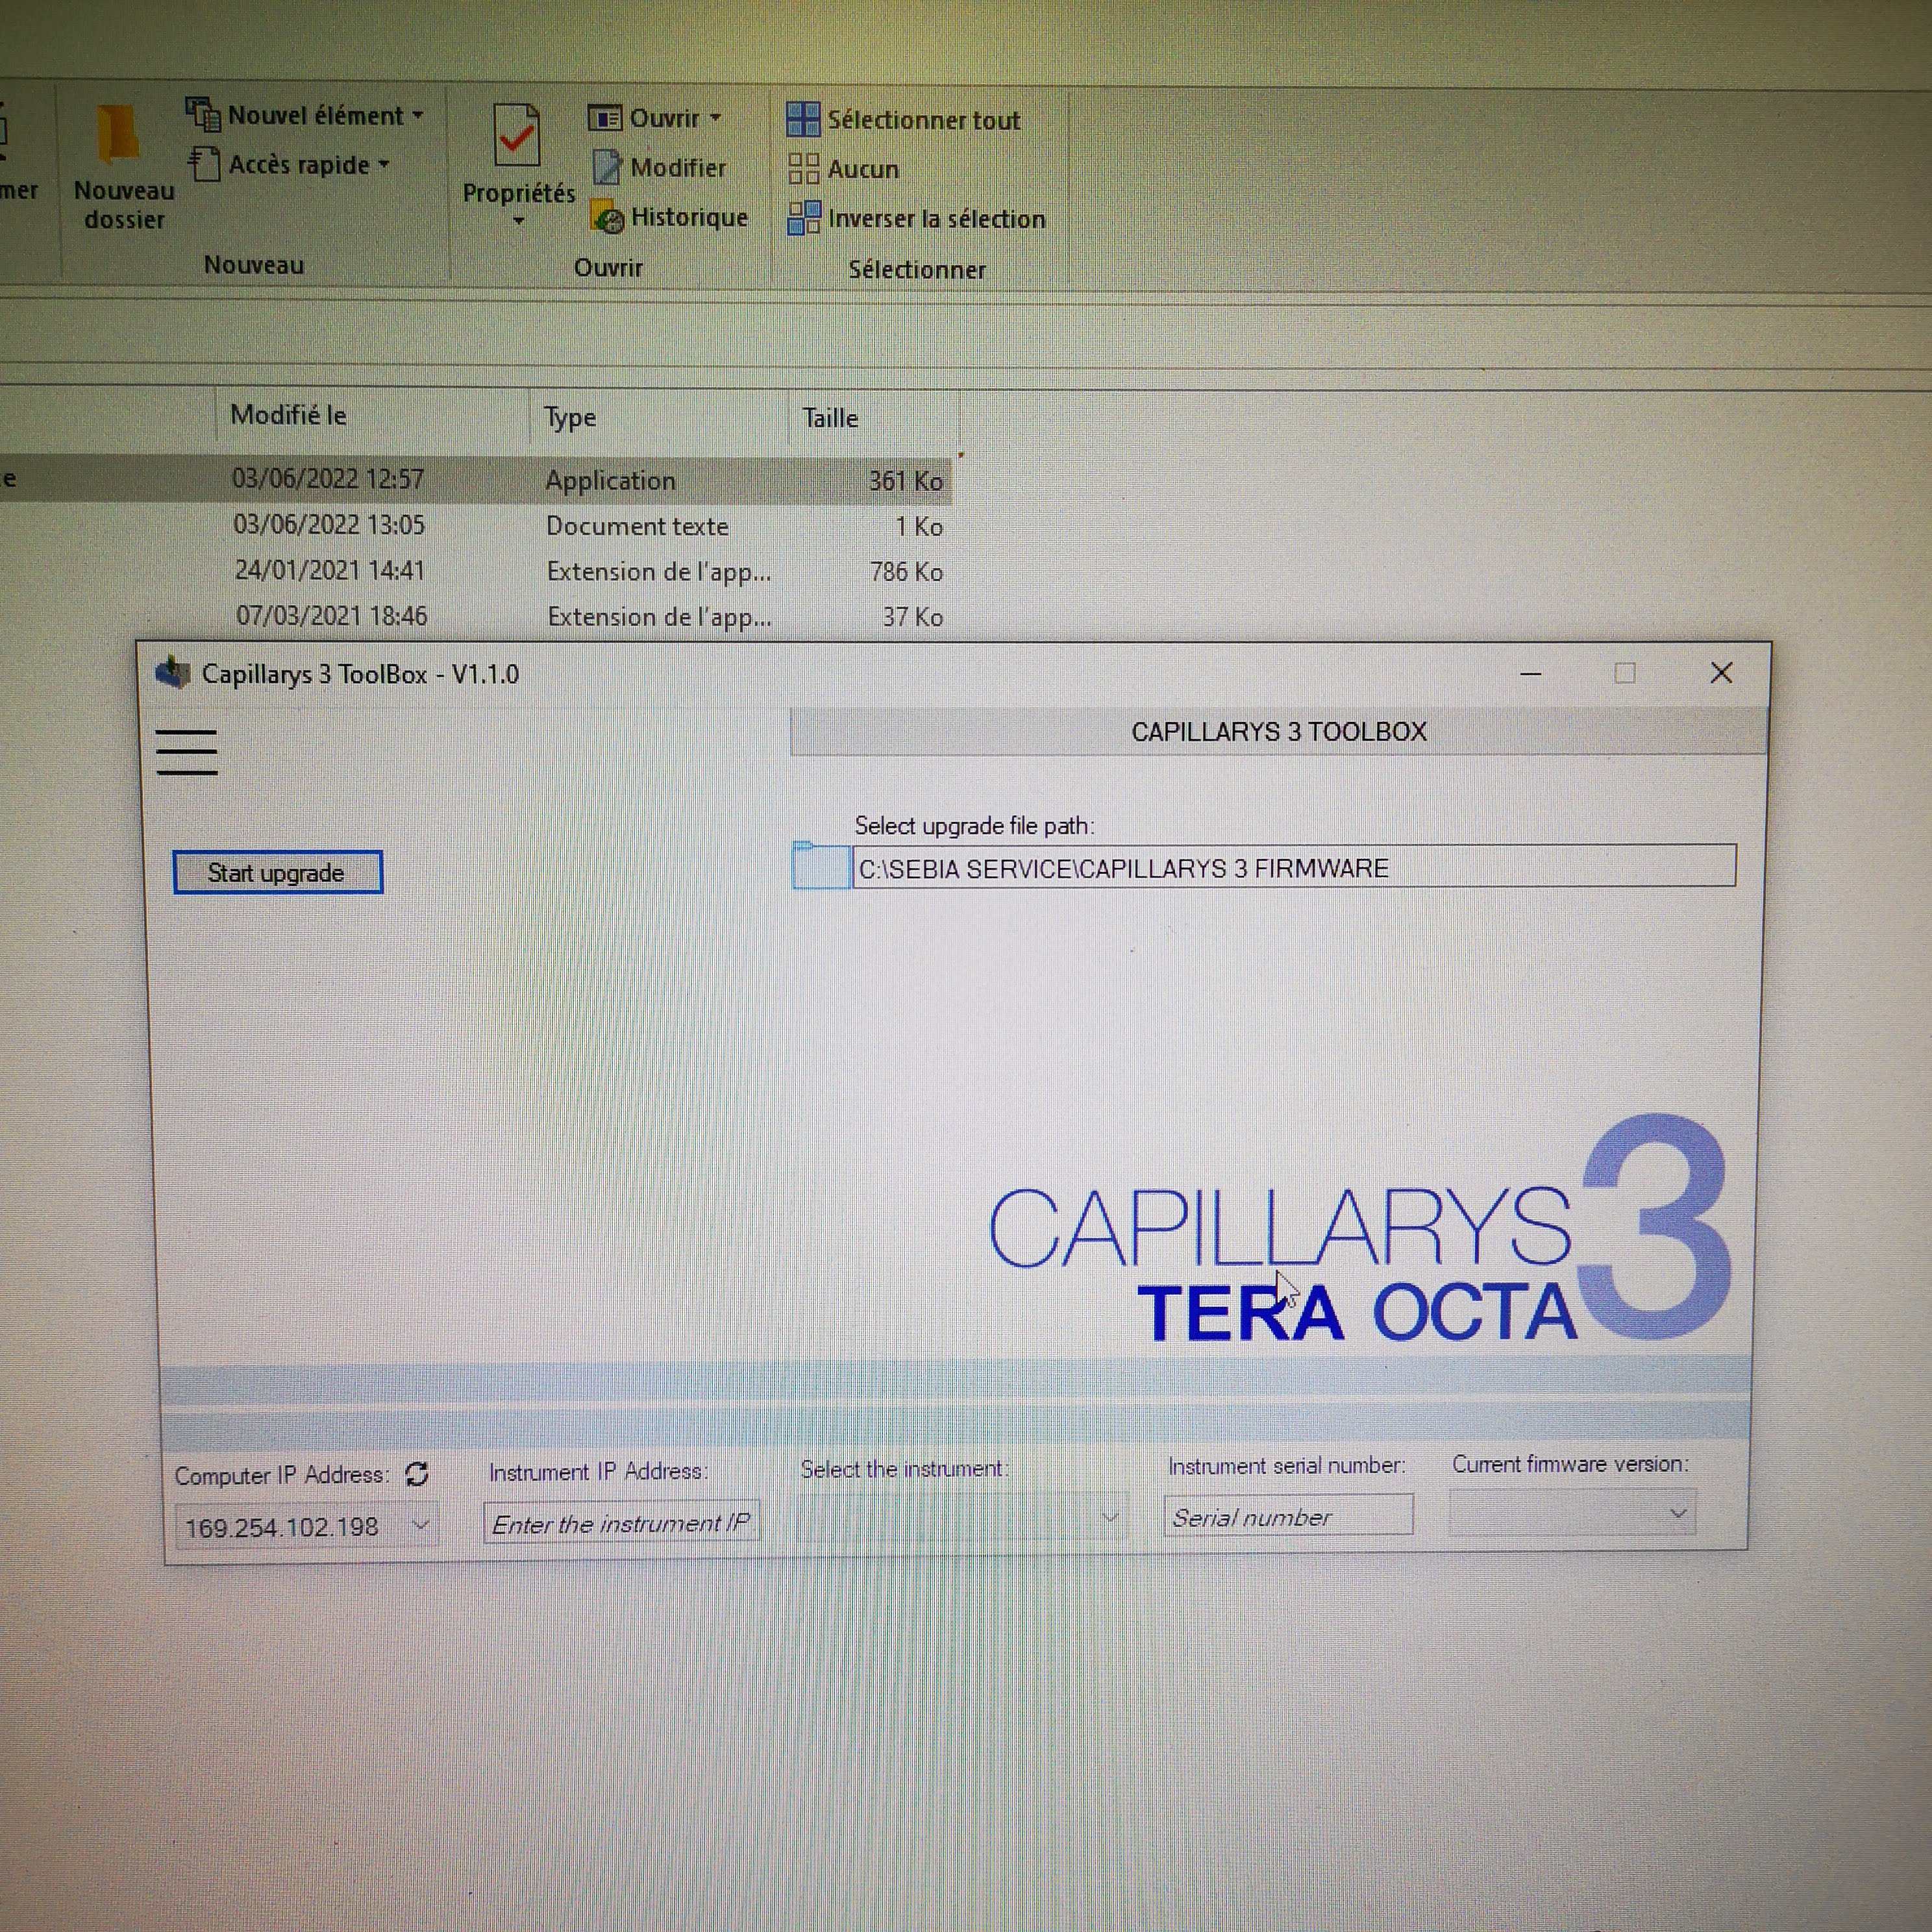Image resolution: width=1932 pixels, height=1932 pixels.
Task: Refresh the Computer IP Address
Action: (x=417, y=1473)
